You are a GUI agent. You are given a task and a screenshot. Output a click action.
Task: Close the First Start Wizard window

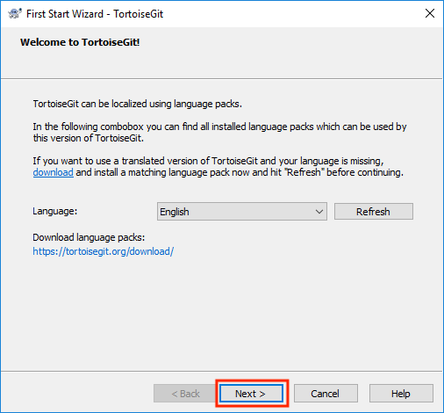coord(430,13)
